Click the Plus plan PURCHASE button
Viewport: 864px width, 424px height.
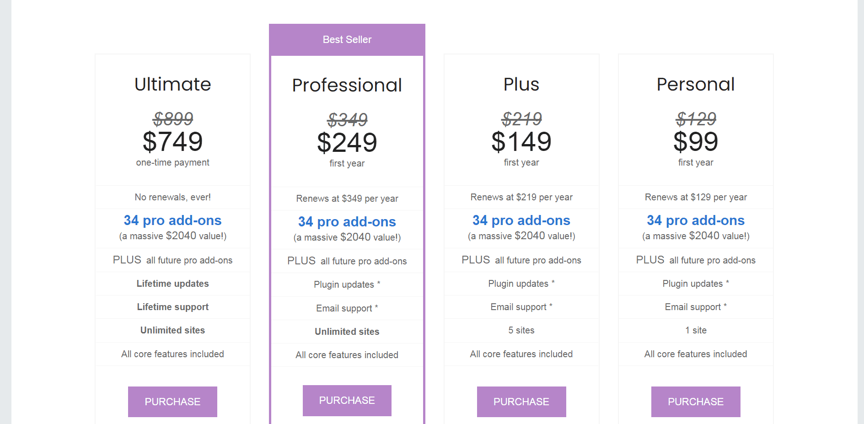[521, 402]
